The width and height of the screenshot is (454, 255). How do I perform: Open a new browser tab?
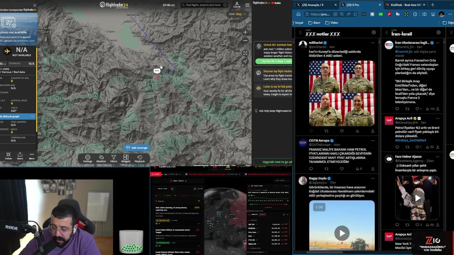click(433, 5)
